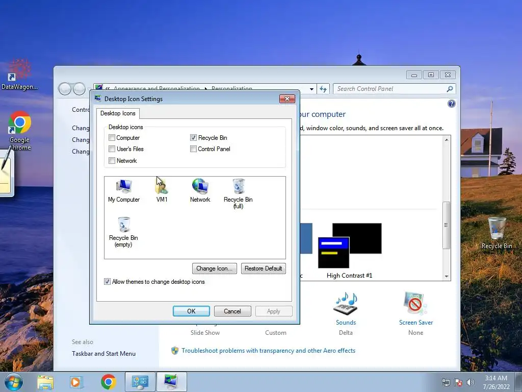
Task: Click the Screen Saver link label
Action: tap(416, 323)
